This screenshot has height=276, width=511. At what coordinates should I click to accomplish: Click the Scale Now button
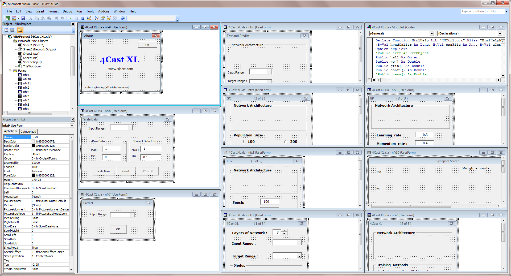click(103, 171)
